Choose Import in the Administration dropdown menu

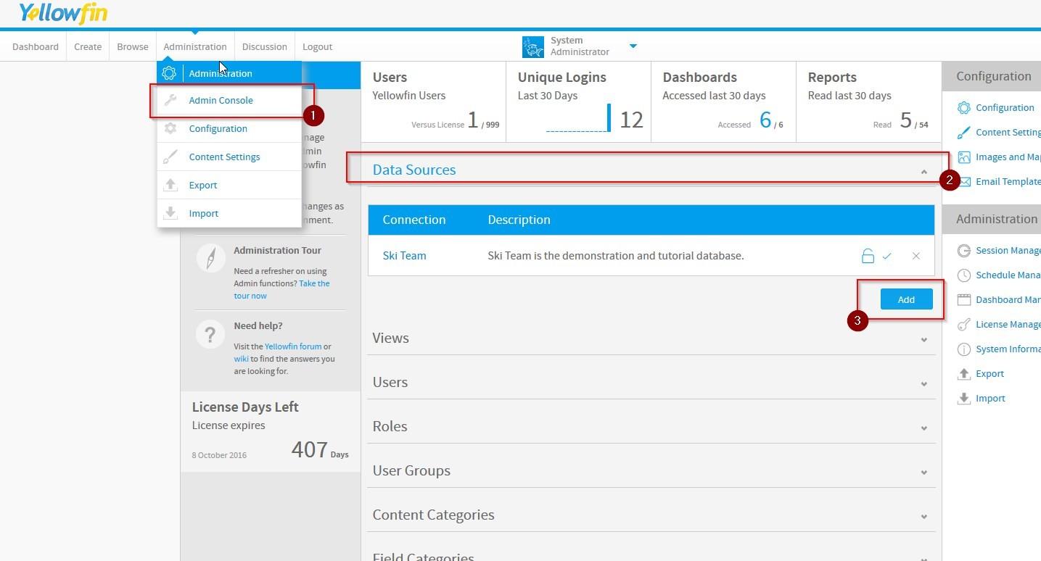tap(204, 213)
